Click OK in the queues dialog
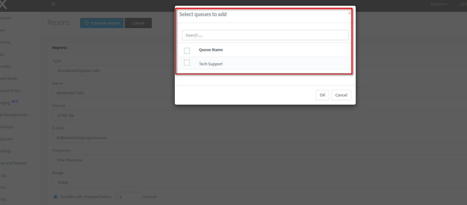Screen dimensions: 467x205 click(322, 95)
